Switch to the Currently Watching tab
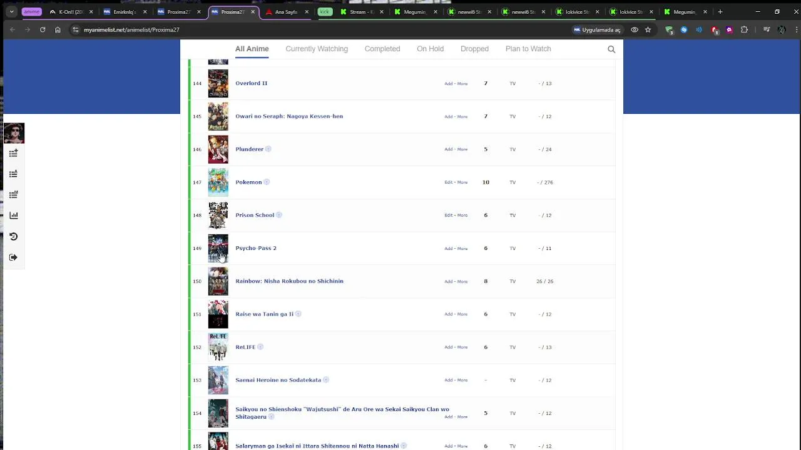The height and width of the screenshot is (450, 801). [317, 49]
